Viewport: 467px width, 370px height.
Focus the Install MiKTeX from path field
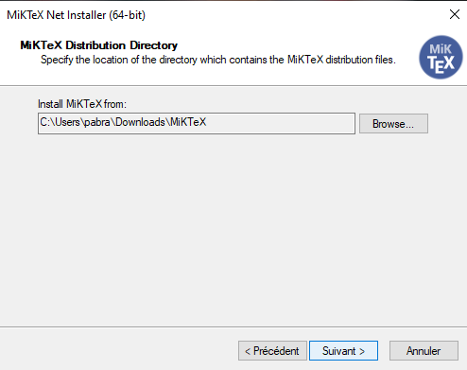click(197, 123)
